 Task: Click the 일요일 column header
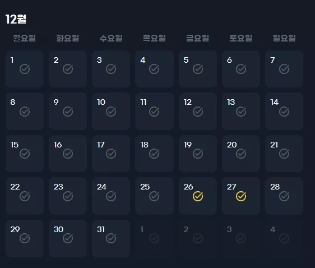[284, 38]
